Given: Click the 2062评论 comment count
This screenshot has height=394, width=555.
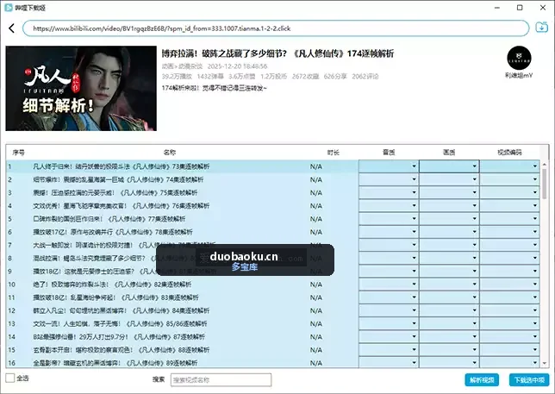Looking at the screenshot, I should (x=365, y=76).
